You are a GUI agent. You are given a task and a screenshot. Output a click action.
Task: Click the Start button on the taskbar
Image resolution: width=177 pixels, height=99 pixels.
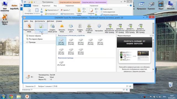tap(3, 97)
